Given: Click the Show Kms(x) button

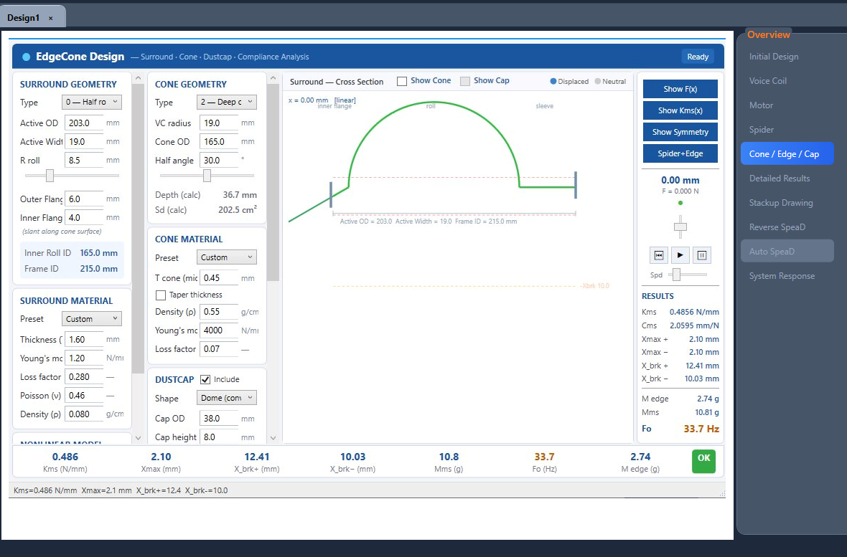Looking at the screenshot, I should 680,110.
